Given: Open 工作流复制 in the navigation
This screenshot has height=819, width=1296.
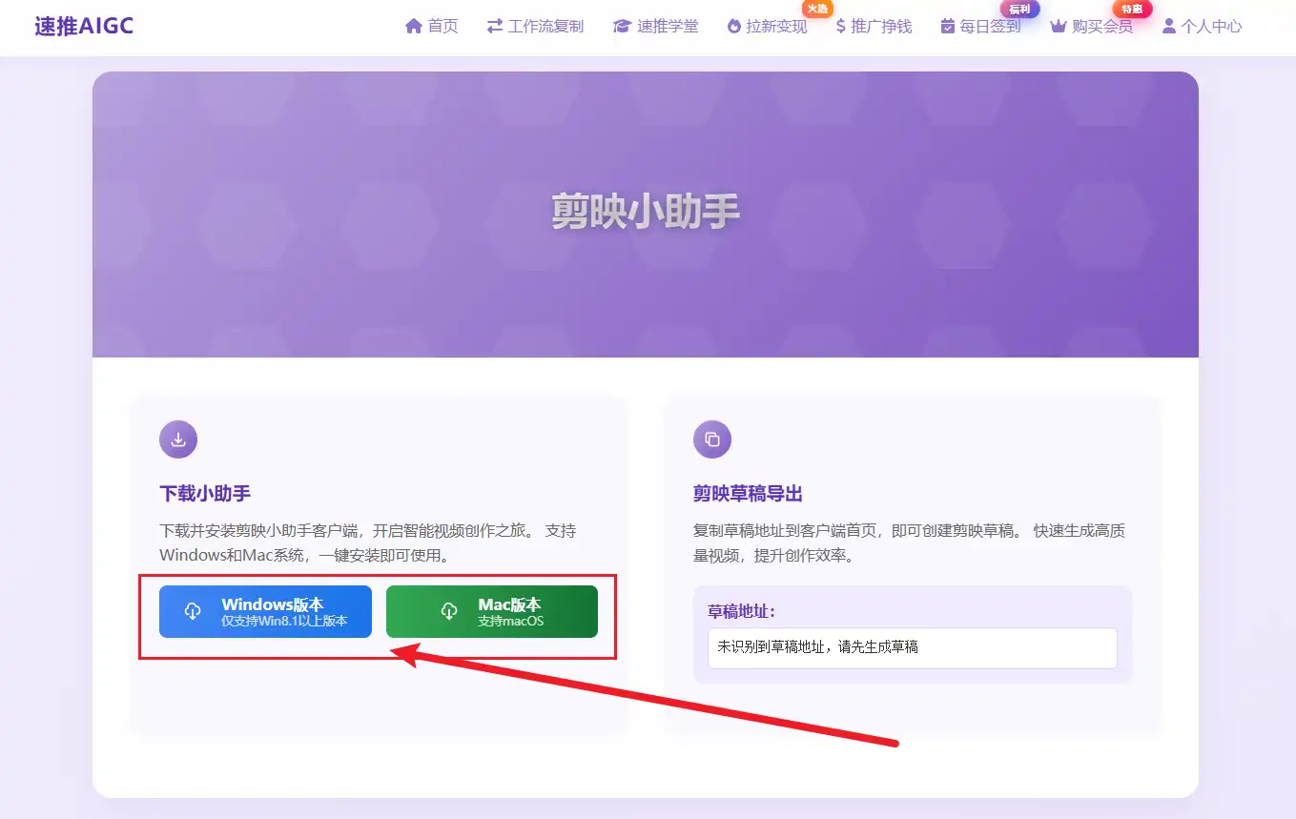Looking at the screenshot, I should pos(535,27).
